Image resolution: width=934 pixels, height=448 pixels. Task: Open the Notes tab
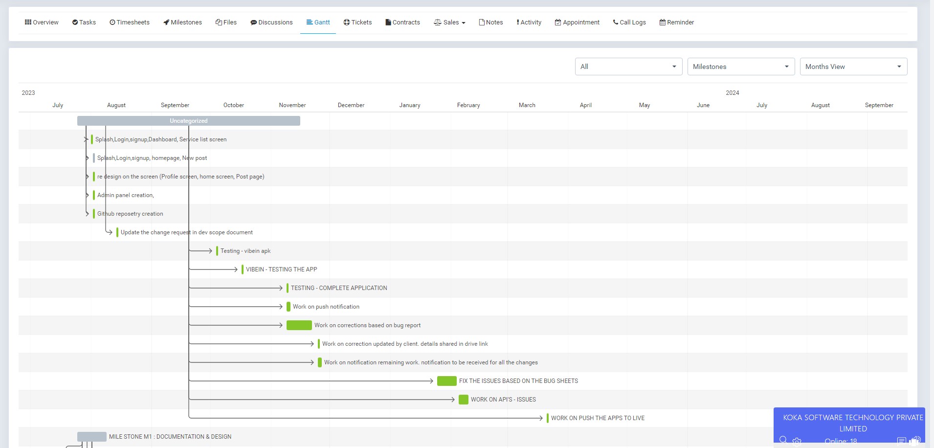point(491,22)
